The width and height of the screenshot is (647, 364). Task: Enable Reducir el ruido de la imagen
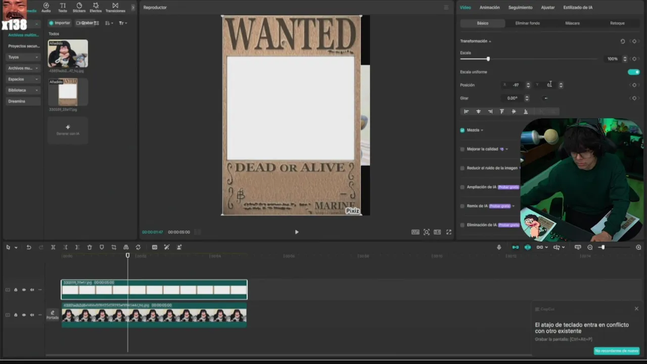pos(462,168)
